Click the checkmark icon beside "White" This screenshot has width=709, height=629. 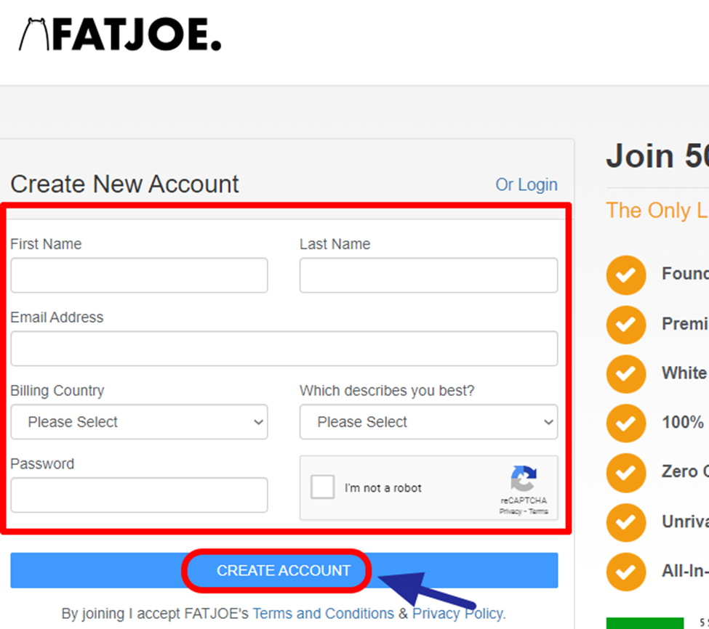(625, 374)
